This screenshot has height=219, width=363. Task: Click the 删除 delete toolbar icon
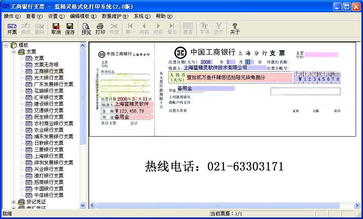[x=40, y=29]
